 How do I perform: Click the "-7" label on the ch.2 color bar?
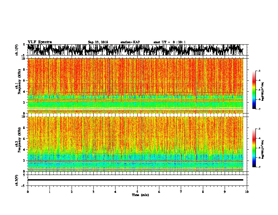point(259,167)
